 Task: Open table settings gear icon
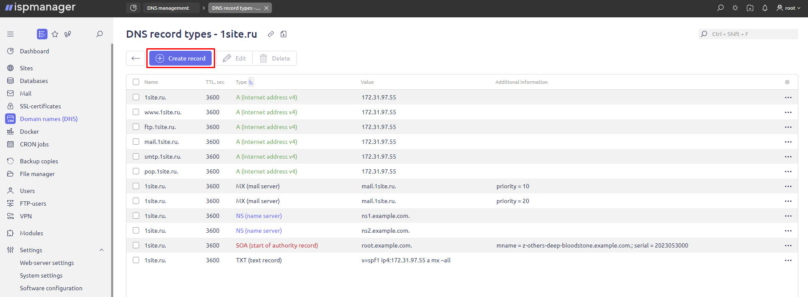coord(787,82)
